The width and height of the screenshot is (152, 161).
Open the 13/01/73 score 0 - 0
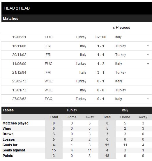(100, 90)
